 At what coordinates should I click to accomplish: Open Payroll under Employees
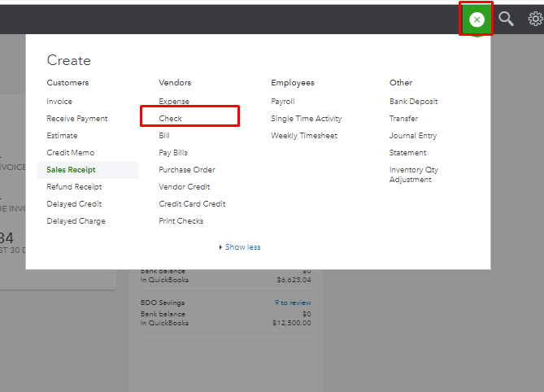283,102
